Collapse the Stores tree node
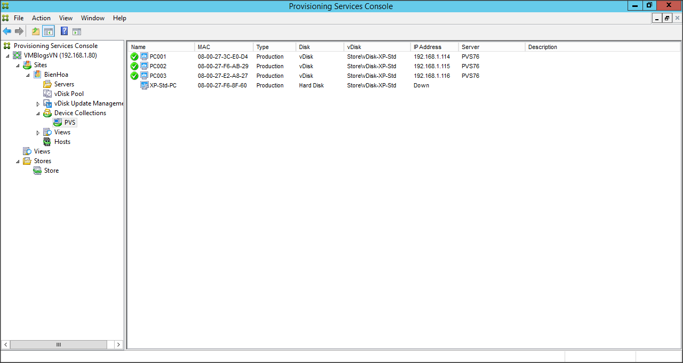 click(18, 161)
